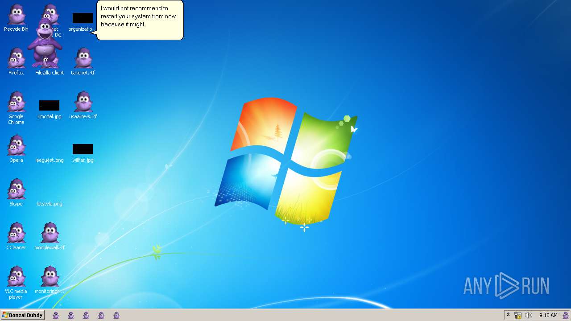
Task: Click the Bonzi icon beside the clock
Action: [x=566, y=315]
